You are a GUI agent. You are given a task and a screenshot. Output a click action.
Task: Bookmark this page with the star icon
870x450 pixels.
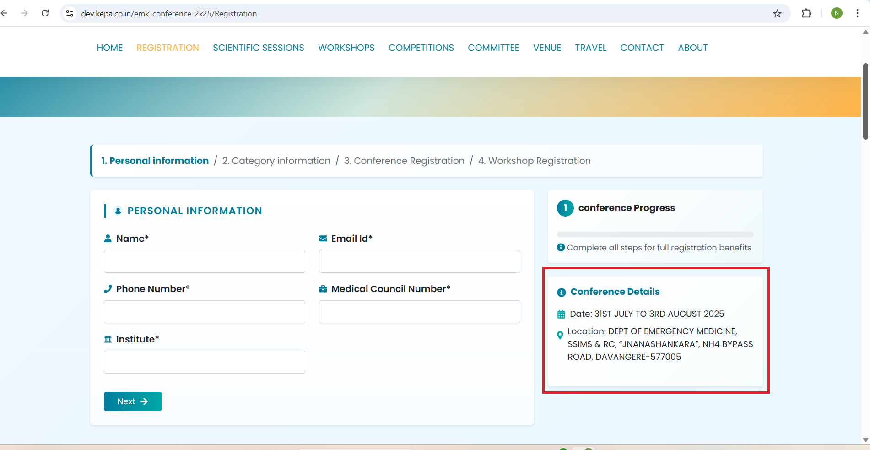click(777, 14)
